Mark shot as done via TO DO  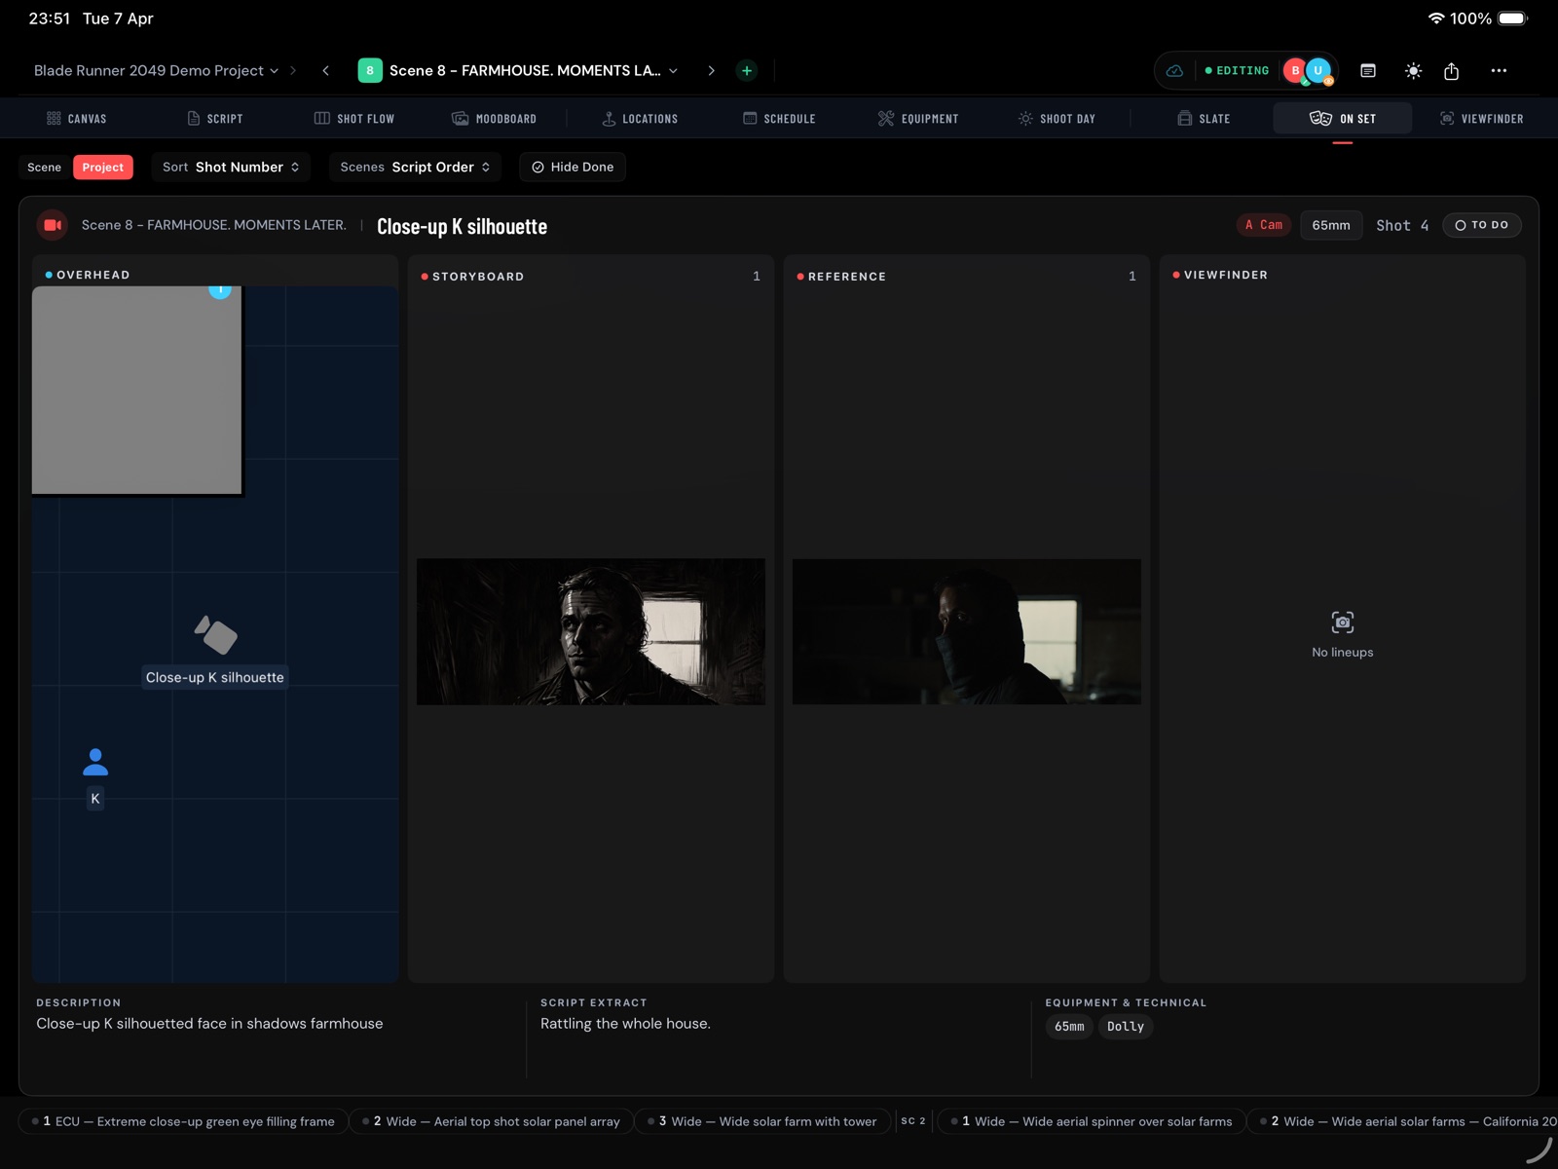[x=1481, y=225]
